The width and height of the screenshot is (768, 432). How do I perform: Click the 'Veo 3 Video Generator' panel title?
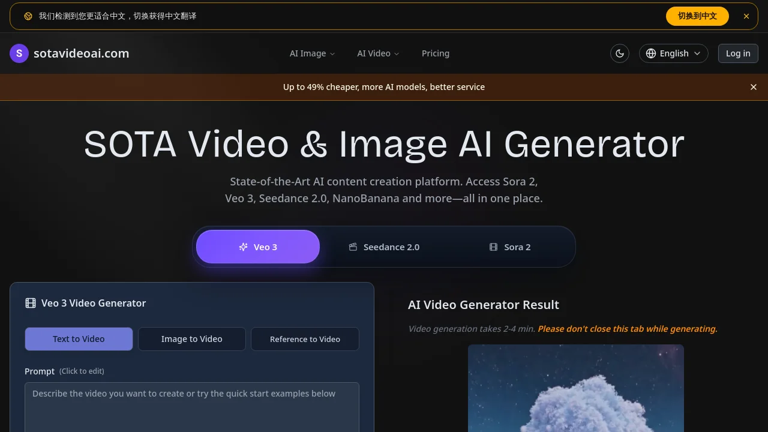(94, 303)
